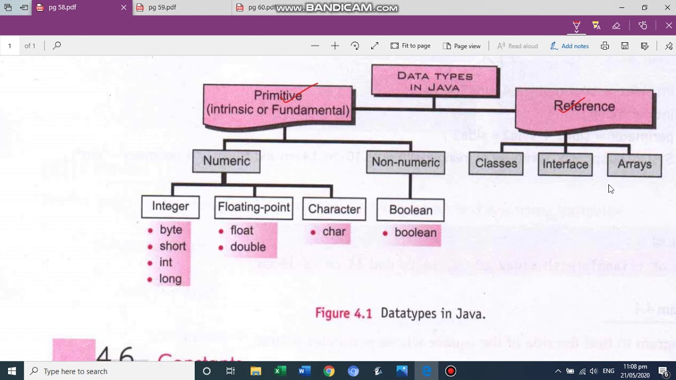Click the 'Integer' box
This screenshot has height=380, width=676.
click(x=170, y=206)
